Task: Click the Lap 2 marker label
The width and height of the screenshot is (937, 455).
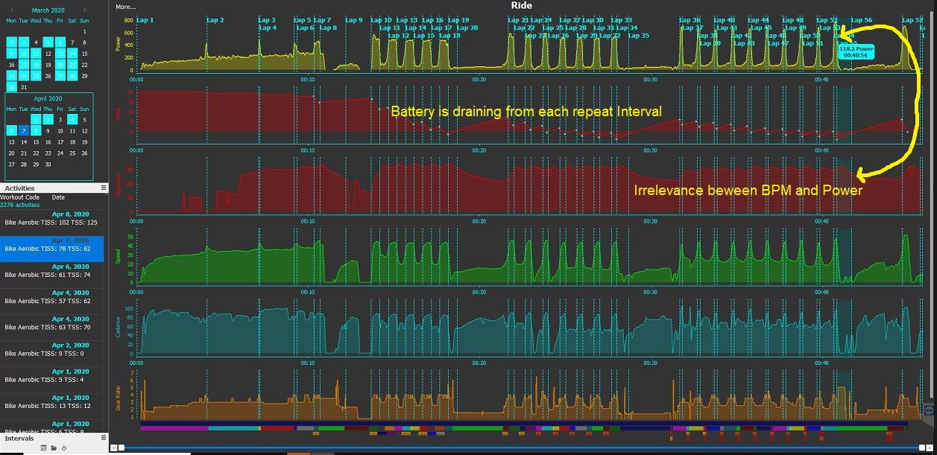Action: pos(215,20)
